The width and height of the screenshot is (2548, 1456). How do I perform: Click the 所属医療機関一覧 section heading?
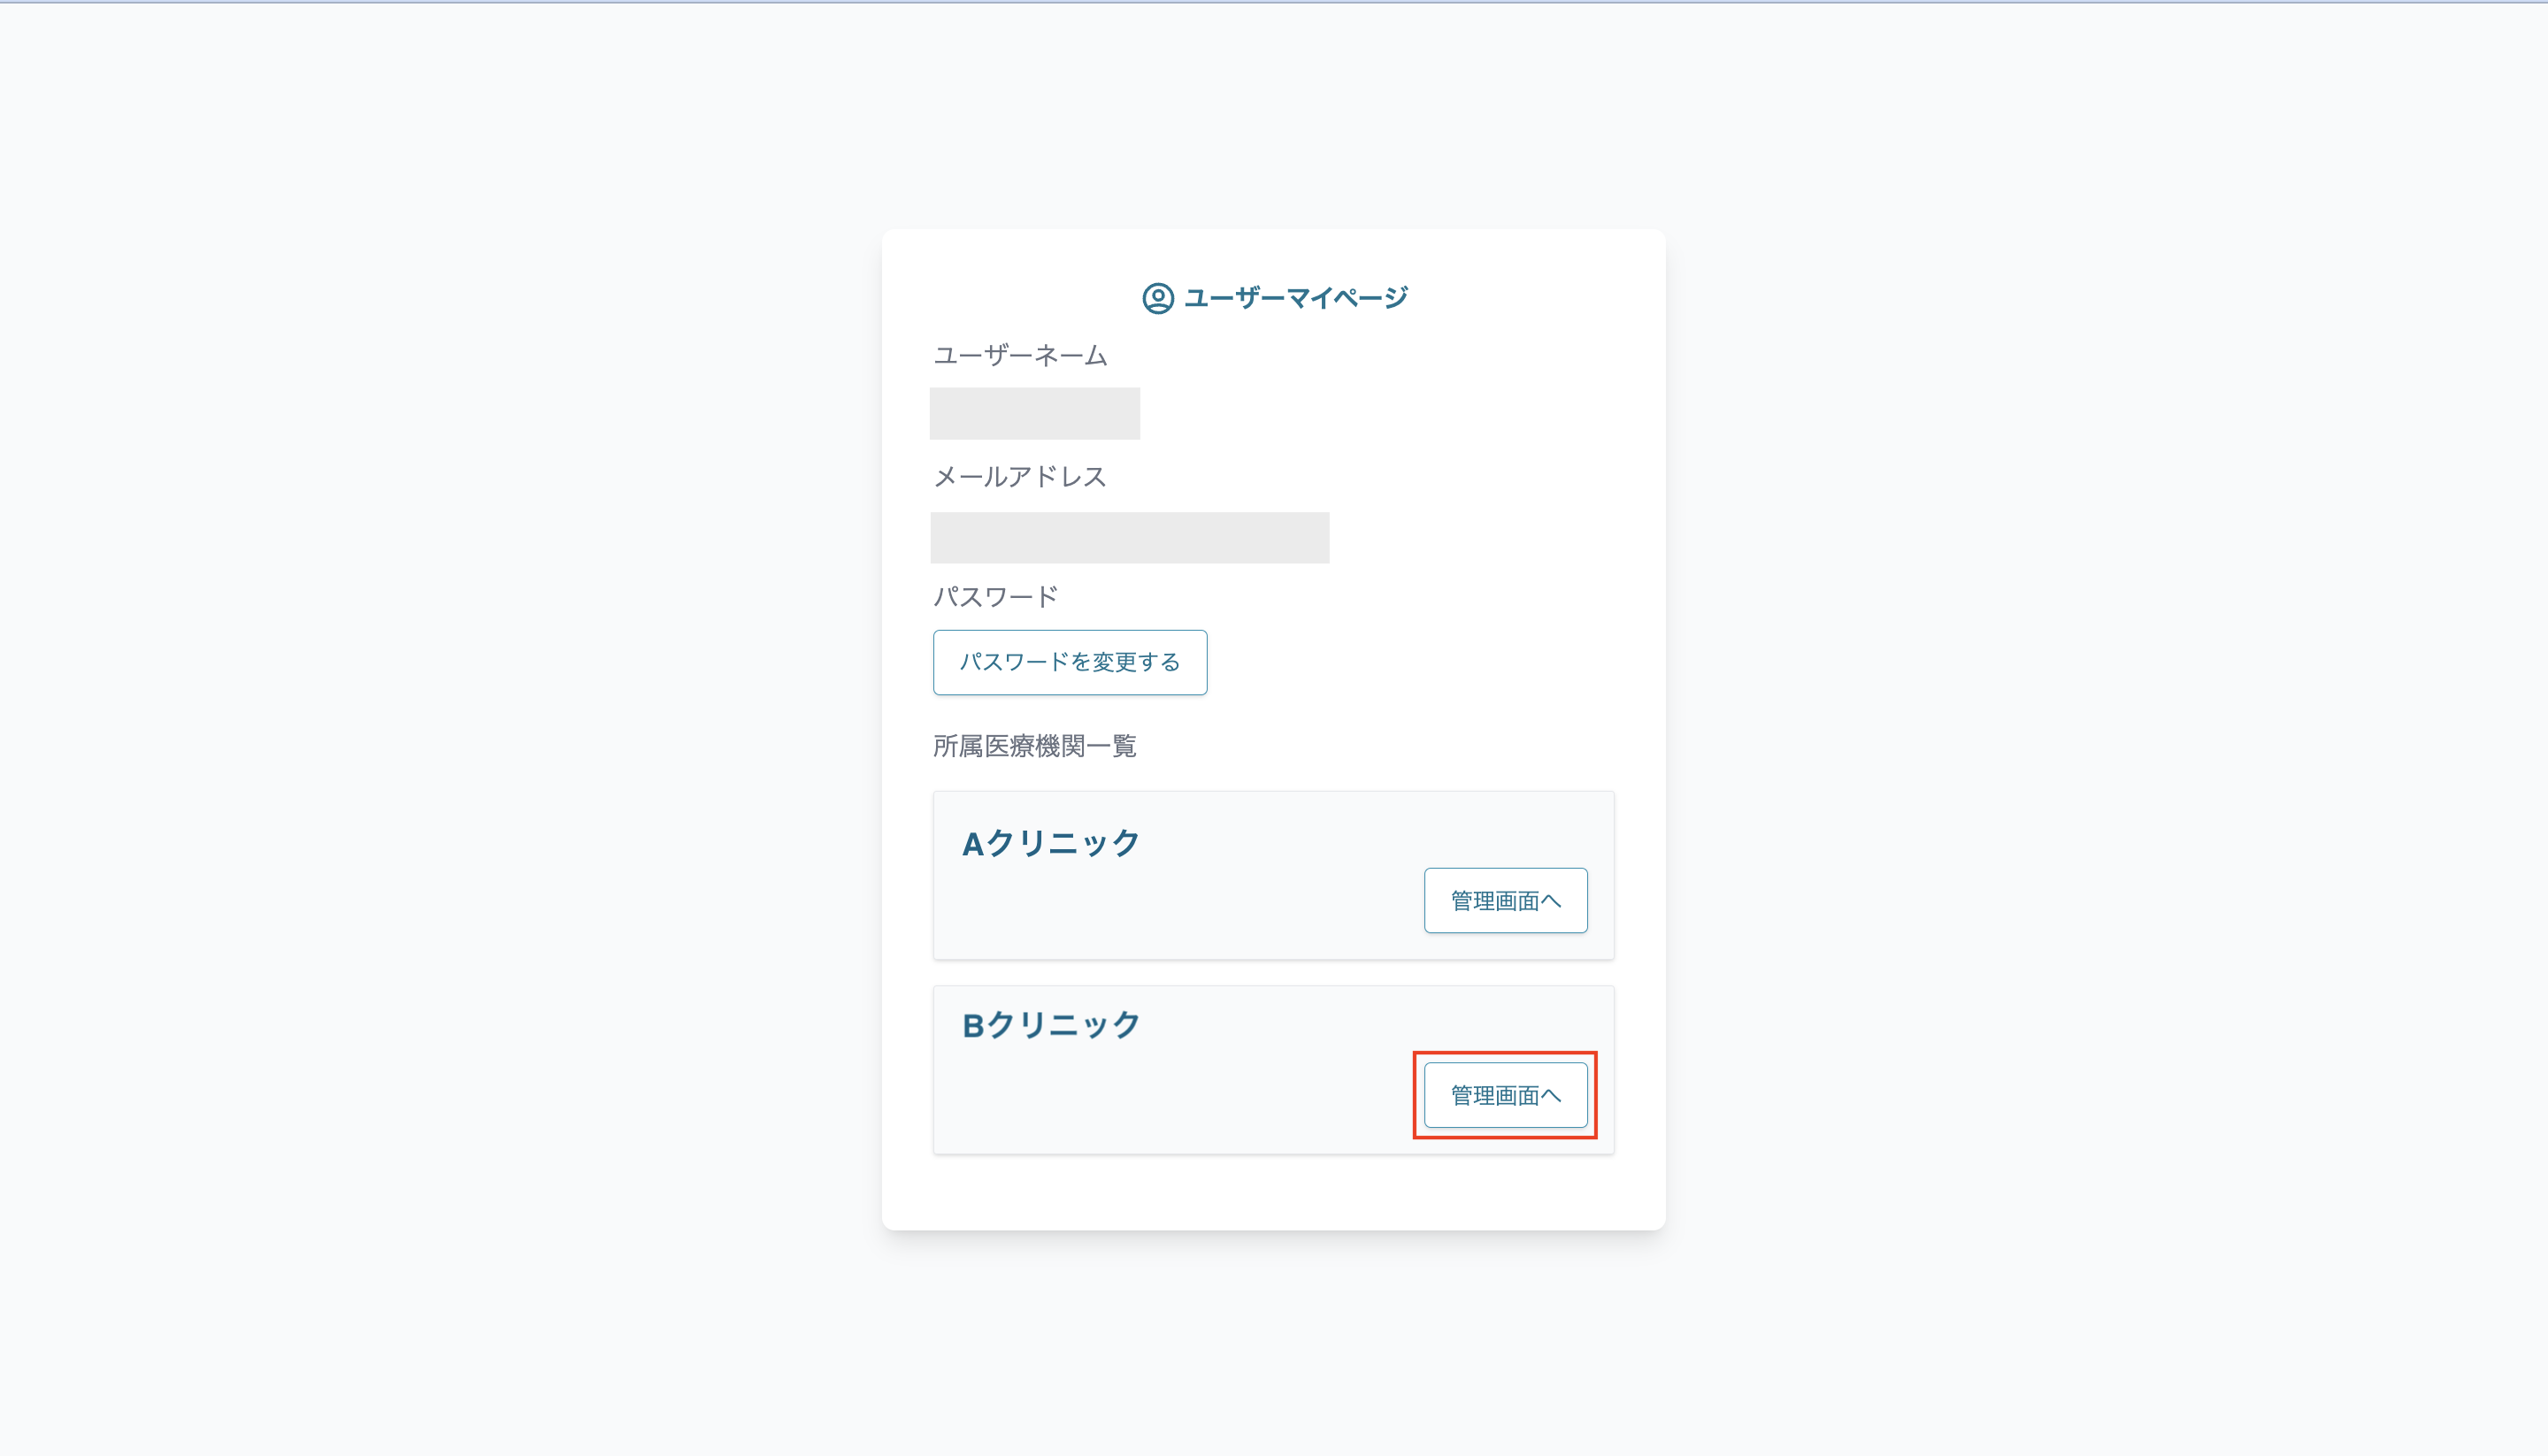(x=1035, y=746)
